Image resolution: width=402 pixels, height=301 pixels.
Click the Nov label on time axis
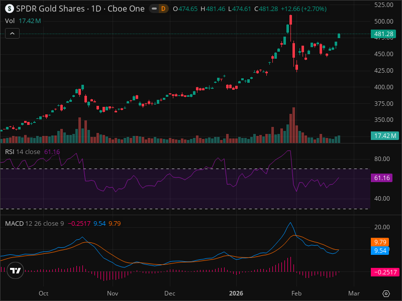113,293
